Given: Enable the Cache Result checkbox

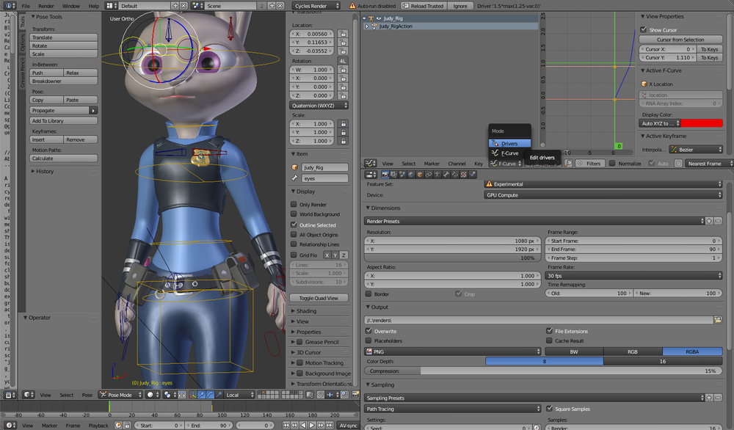Looking at the screenshot, I should pyautogui.click(x=550, y=340).
